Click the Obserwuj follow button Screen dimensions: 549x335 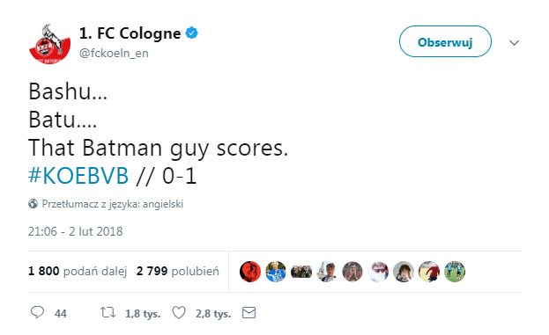pyautogui.click(x=445, y=41)
